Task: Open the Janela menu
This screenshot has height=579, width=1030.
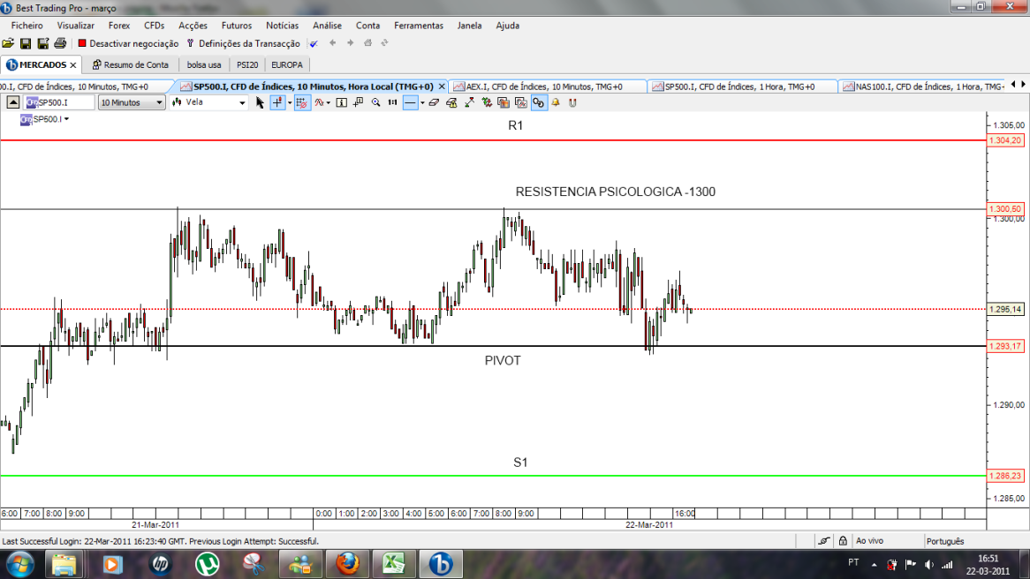Action: (x=470, y=26)
